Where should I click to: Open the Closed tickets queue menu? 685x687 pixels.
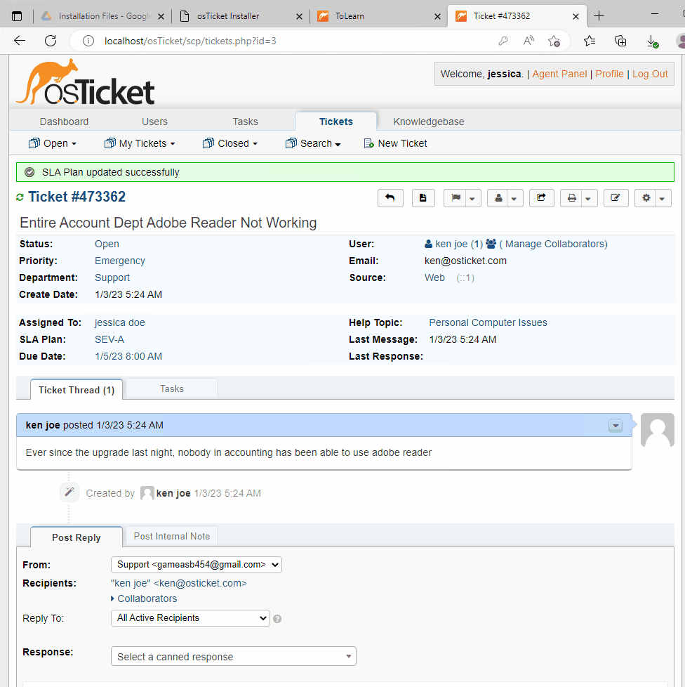[230, 143]
